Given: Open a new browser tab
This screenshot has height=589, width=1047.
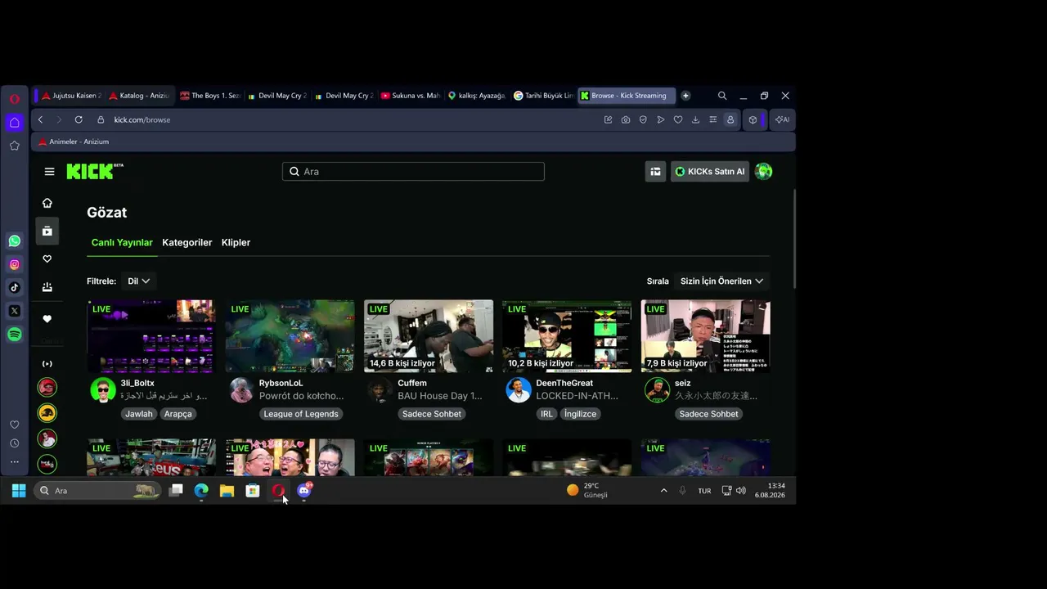Looking at the screenshot, I should click(685, 96).
